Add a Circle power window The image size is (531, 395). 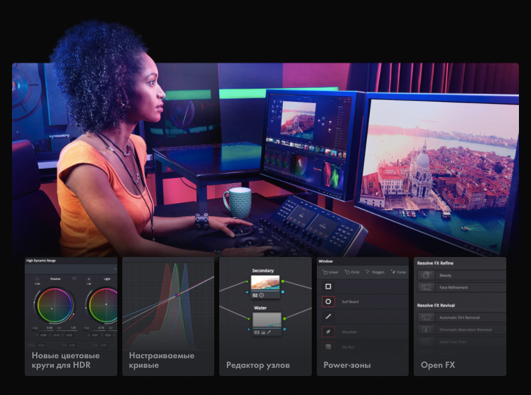351,272
